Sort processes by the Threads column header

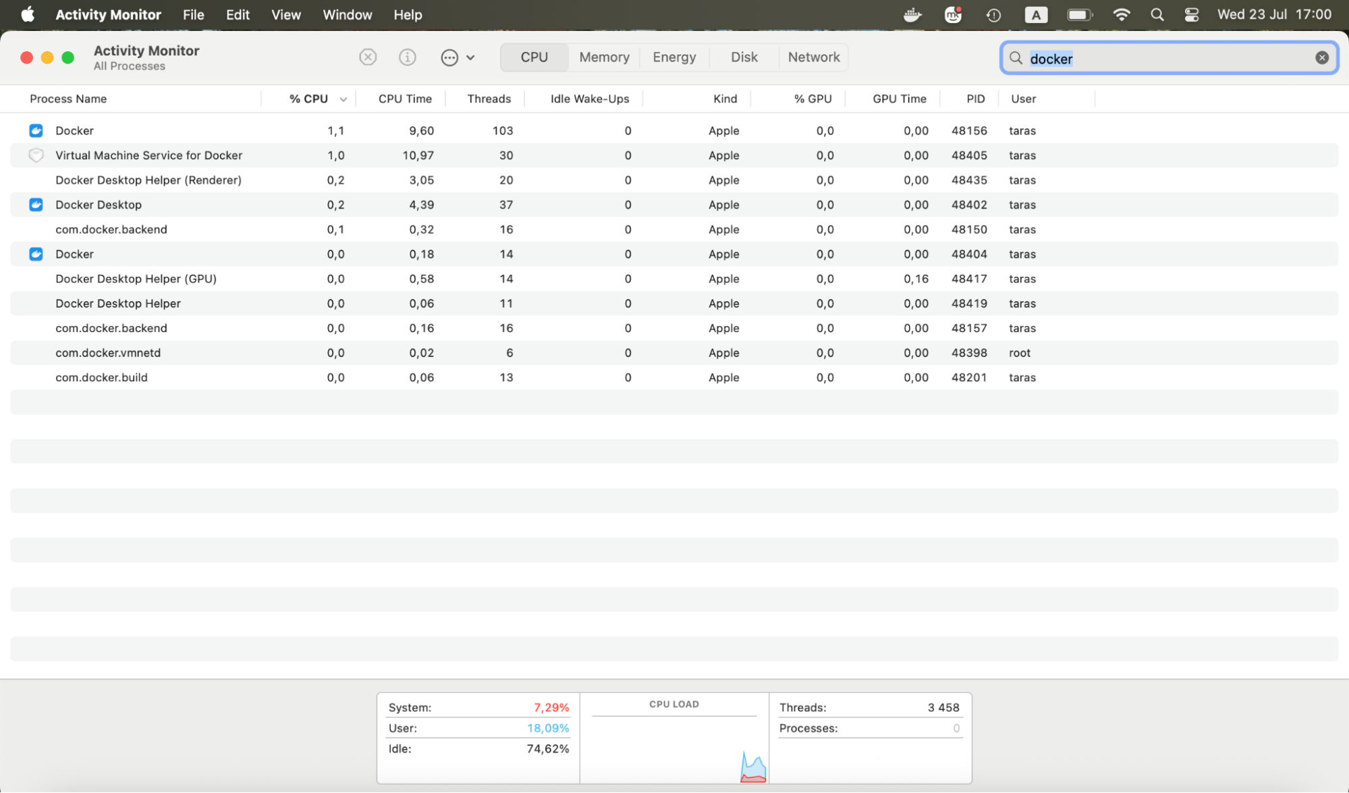click(x=487, y=99)
